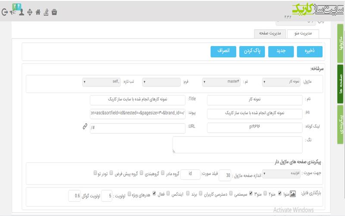345x216 pixels.
Task: Click the انصراف cancel button
Action: pos(223,51)
